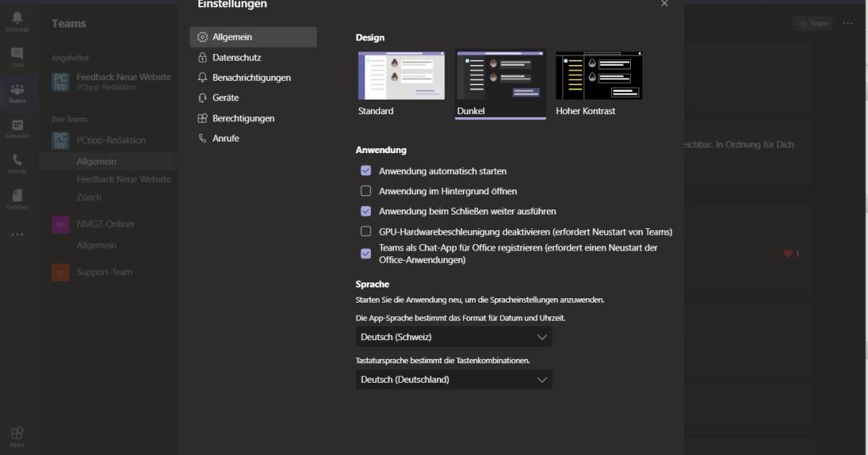Open the Anrufe phone icon in left rail
This screenshot has height=455, width=868.
click(17, 160)
